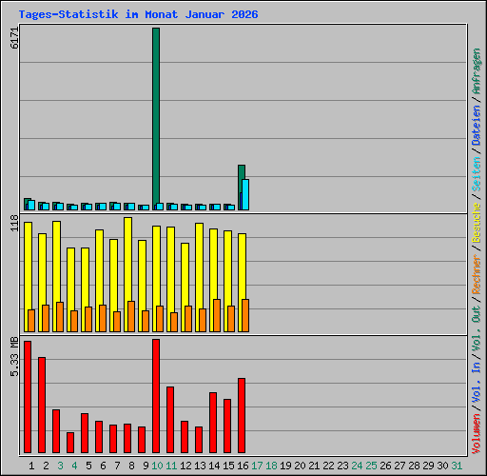Click the red Volumen bar for day 5
Image resolution: width=487 pixels, height=476 pixels.
85,433
